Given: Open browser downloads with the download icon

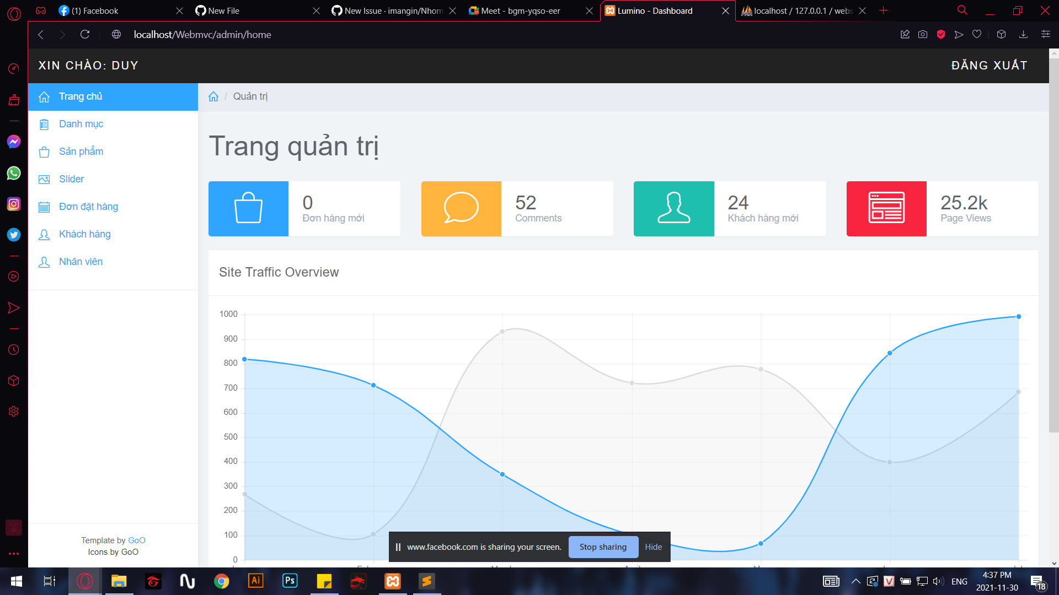Looking at the screenshot, I should pos(1024,34).
